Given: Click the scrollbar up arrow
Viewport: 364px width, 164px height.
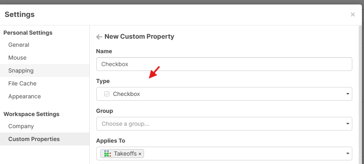Looking at the screenshot, I should (x=360, y=27).
